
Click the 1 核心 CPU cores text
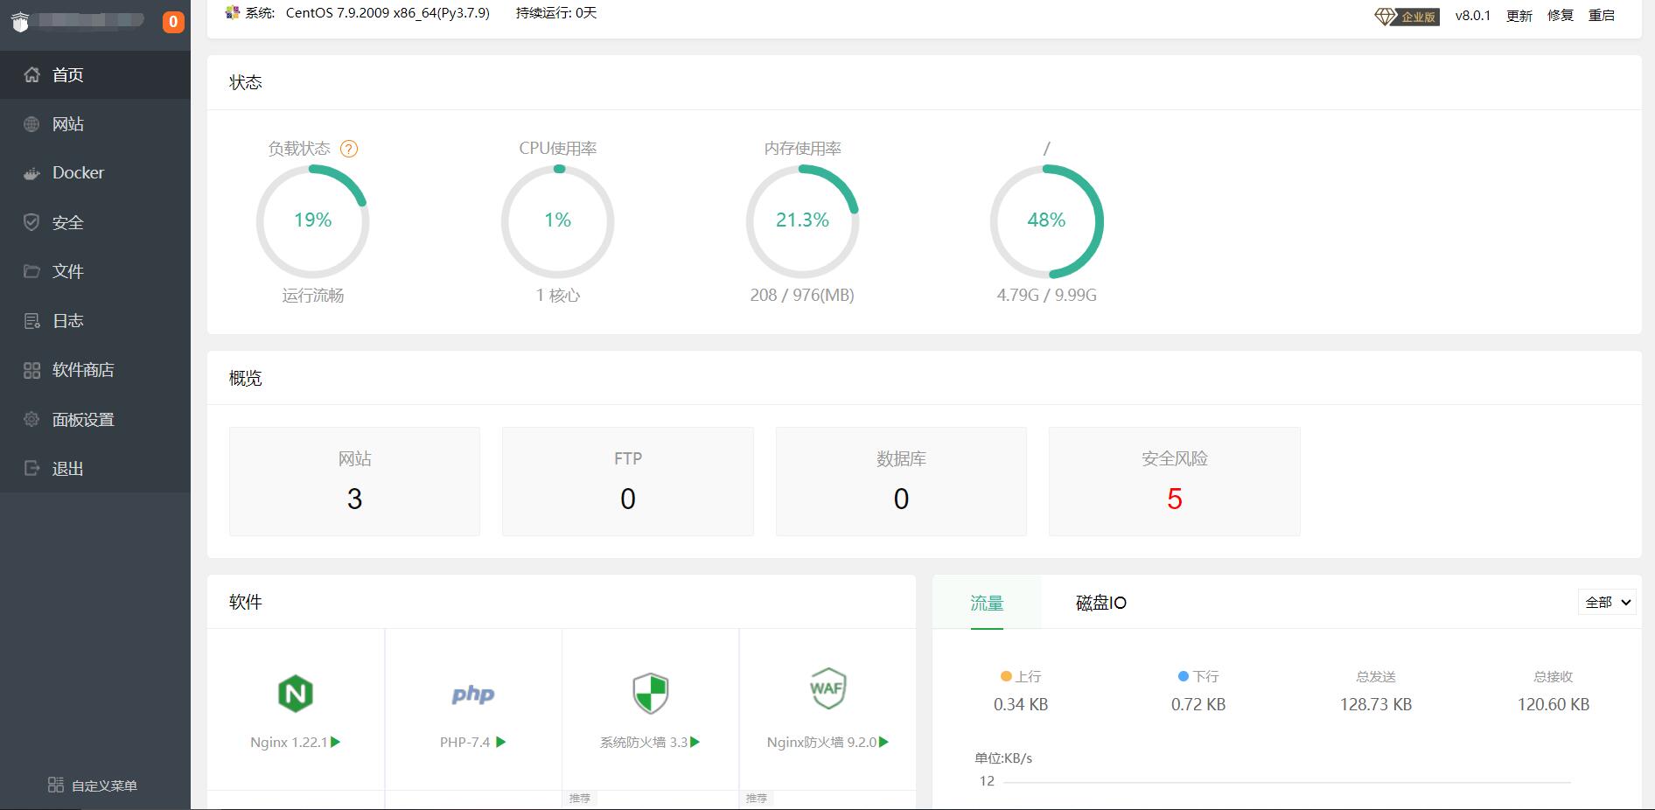coord(558,296)
